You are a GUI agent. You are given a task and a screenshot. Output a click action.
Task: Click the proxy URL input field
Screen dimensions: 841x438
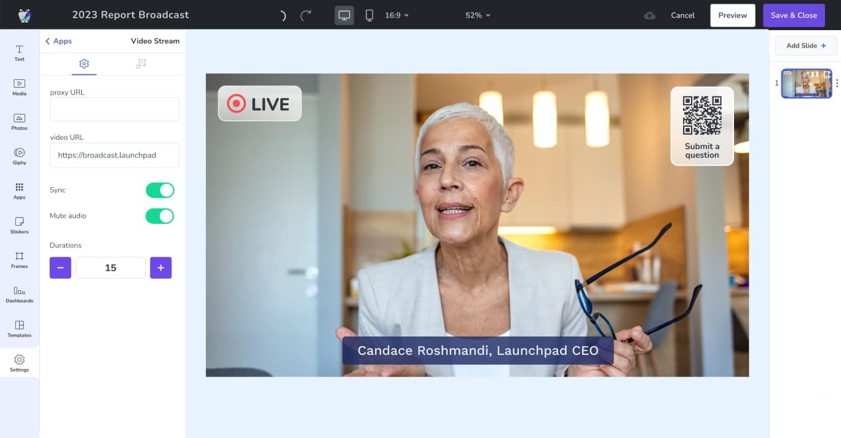point(114,109)
